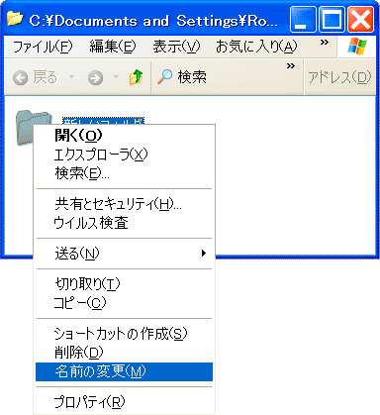Open the 表示(V) menu

(176, 47)
